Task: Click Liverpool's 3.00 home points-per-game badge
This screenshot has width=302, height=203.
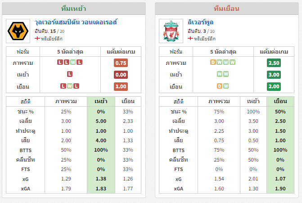Action: point(274,75)
